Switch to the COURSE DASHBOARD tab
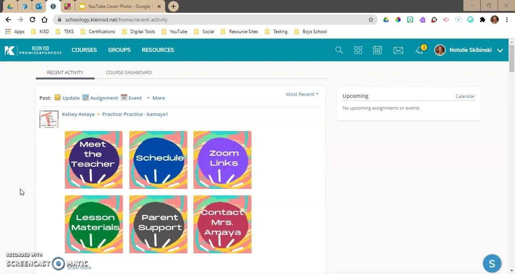The image size is (515, 274). 129,72
